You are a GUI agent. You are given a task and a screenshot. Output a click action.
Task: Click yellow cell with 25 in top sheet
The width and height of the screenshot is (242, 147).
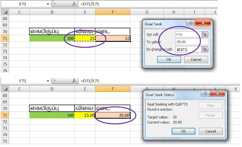click(85, 38)
